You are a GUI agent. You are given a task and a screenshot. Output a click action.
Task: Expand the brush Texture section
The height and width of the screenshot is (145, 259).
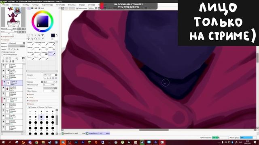click(30, 97)
